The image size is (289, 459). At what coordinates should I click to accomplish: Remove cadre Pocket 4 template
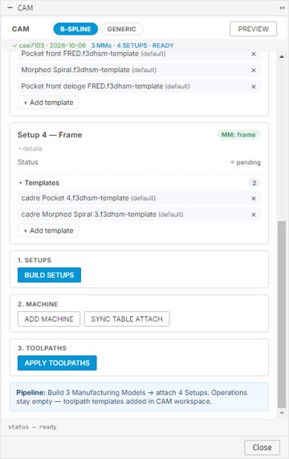(254, 198)
